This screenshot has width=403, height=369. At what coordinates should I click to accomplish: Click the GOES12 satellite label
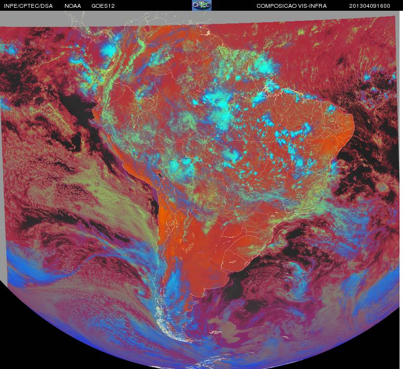(103, 6)
